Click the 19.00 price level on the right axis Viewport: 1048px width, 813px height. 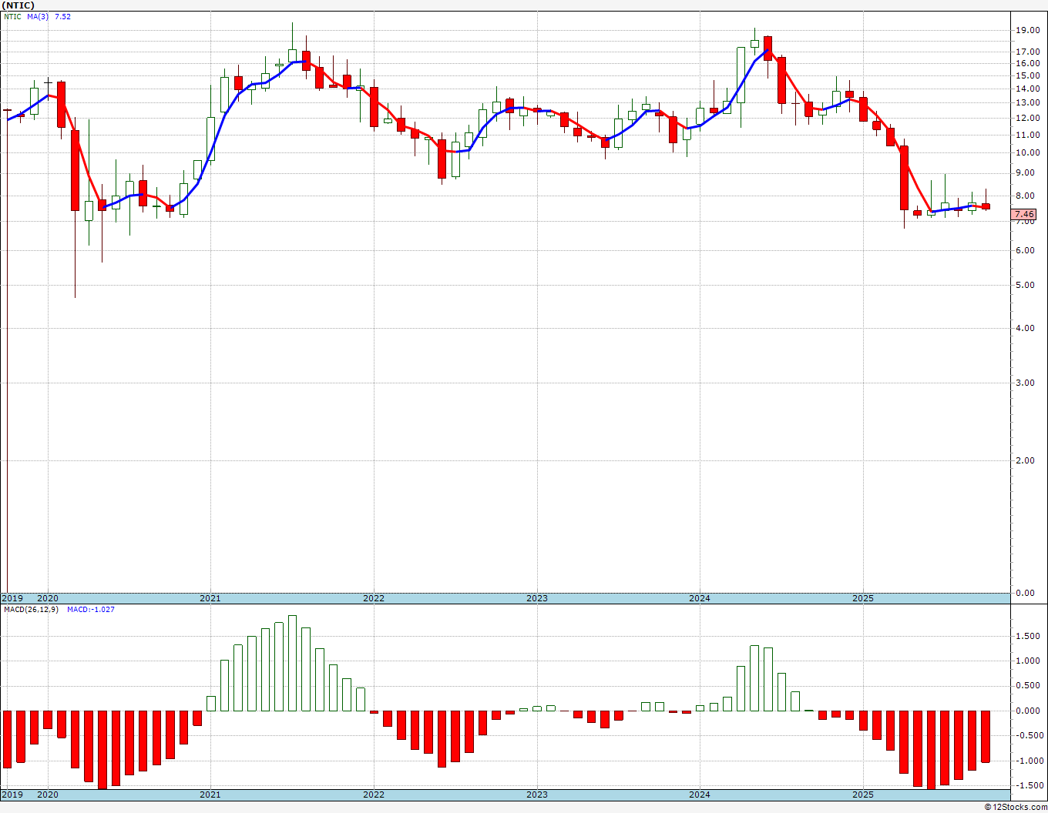[x=1026, y=31]
